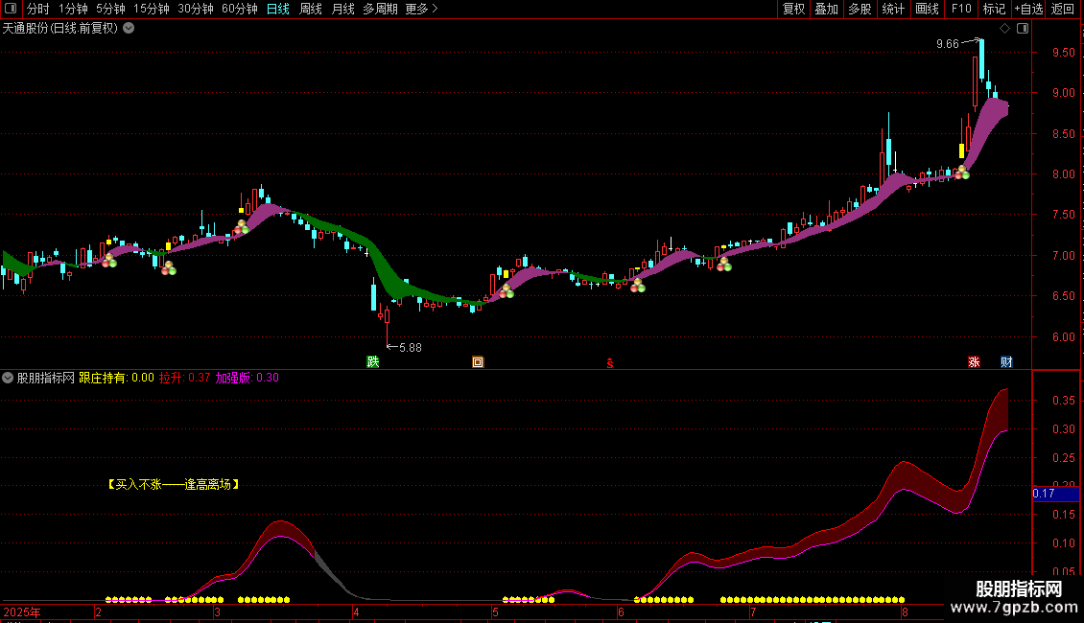Click the 叠加 overlay button
Viewport: 1084px width, 623px height.
pyautogui.click(x=827, y=9)
